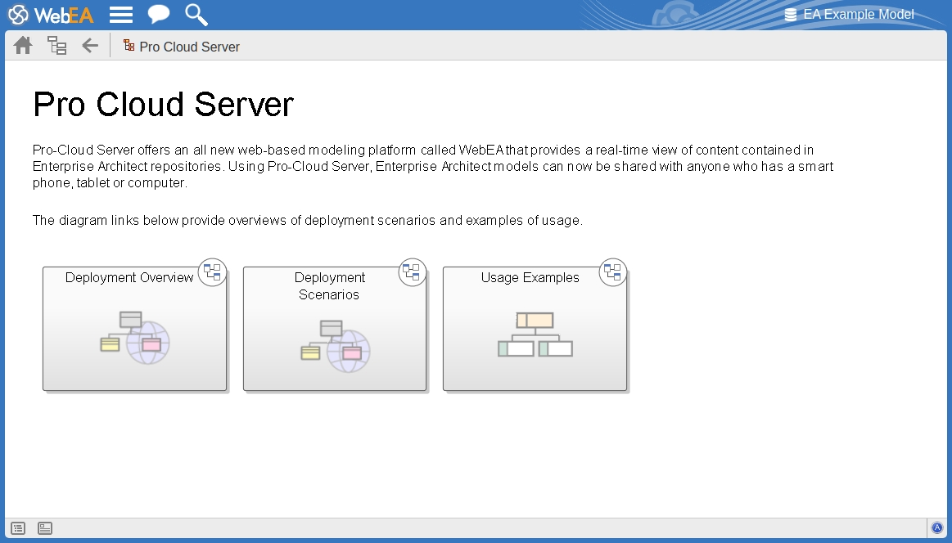Toggle the properties panel icon in status bar
Image resolution: width=952 pixels, height=543 pixels.
(x=45, y=528)
